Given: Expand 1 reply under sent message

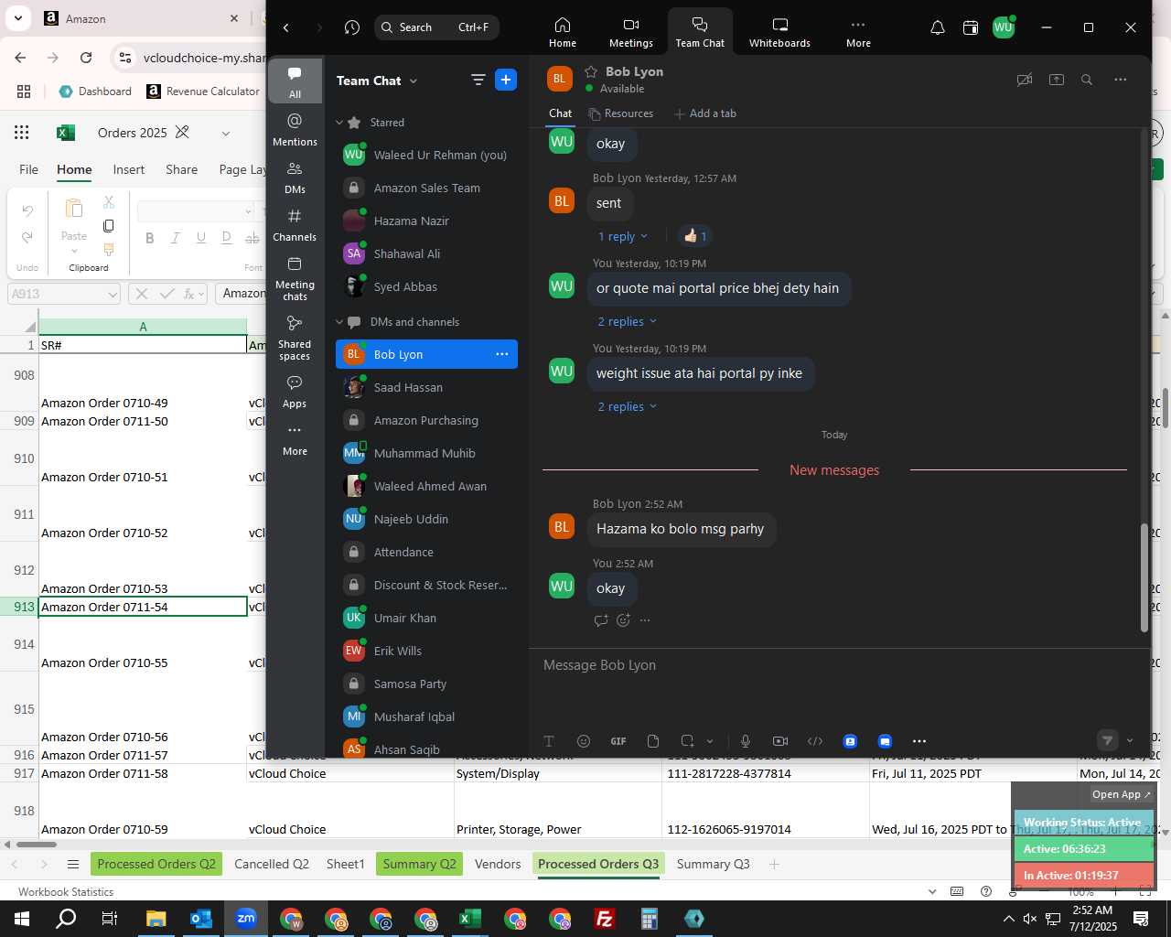Looking at the screenshot, I should click(x=623, y=236).
